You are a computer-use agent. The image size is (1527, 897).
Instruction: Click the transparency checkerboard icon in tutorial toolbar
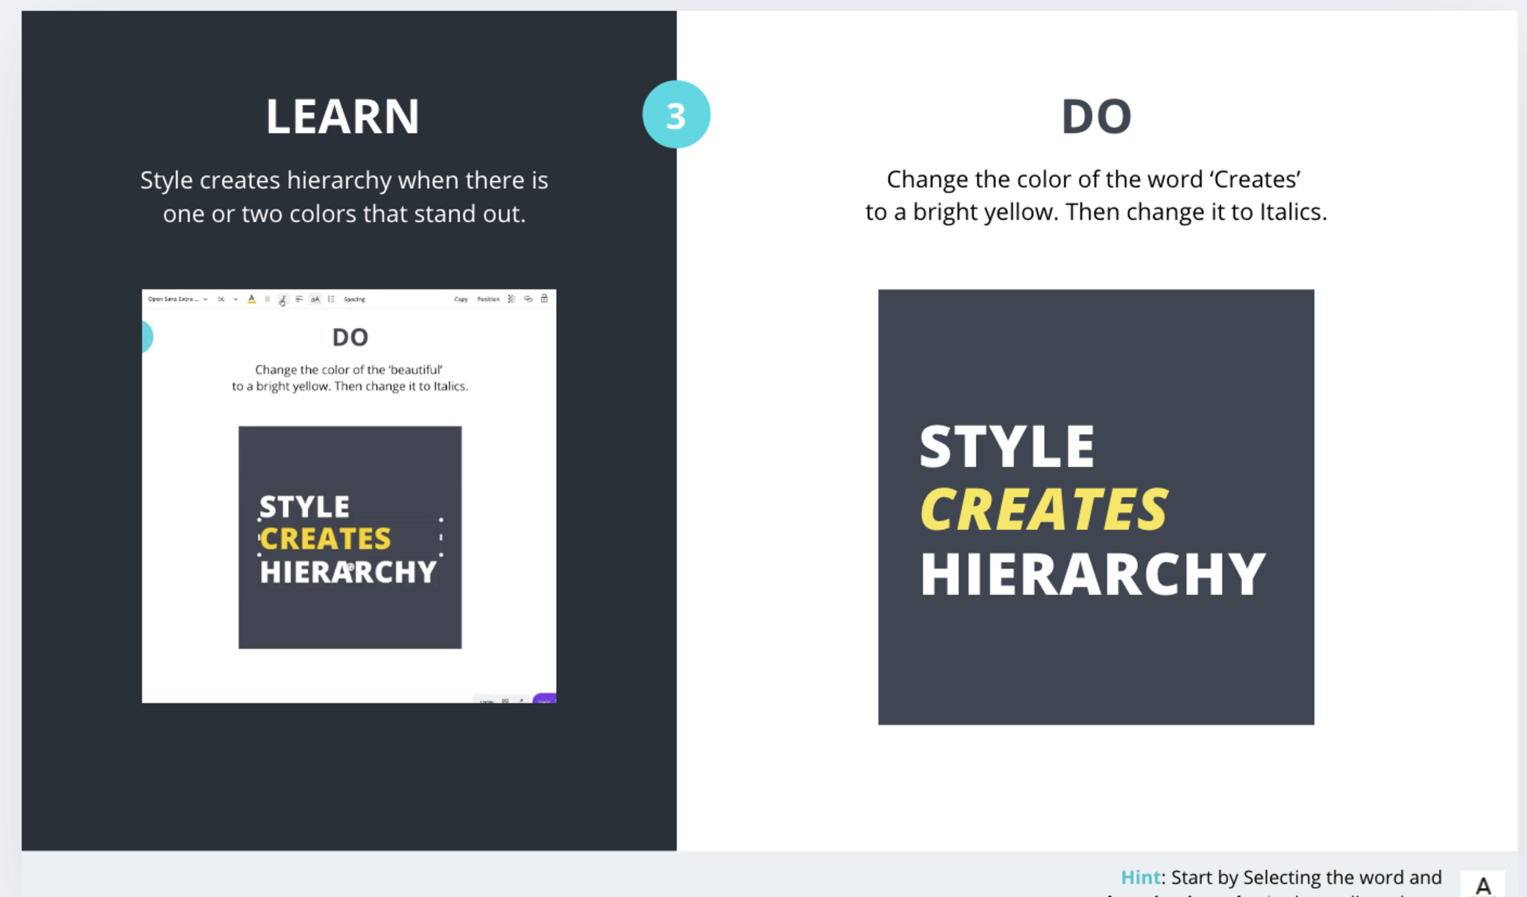click(511, 299)
